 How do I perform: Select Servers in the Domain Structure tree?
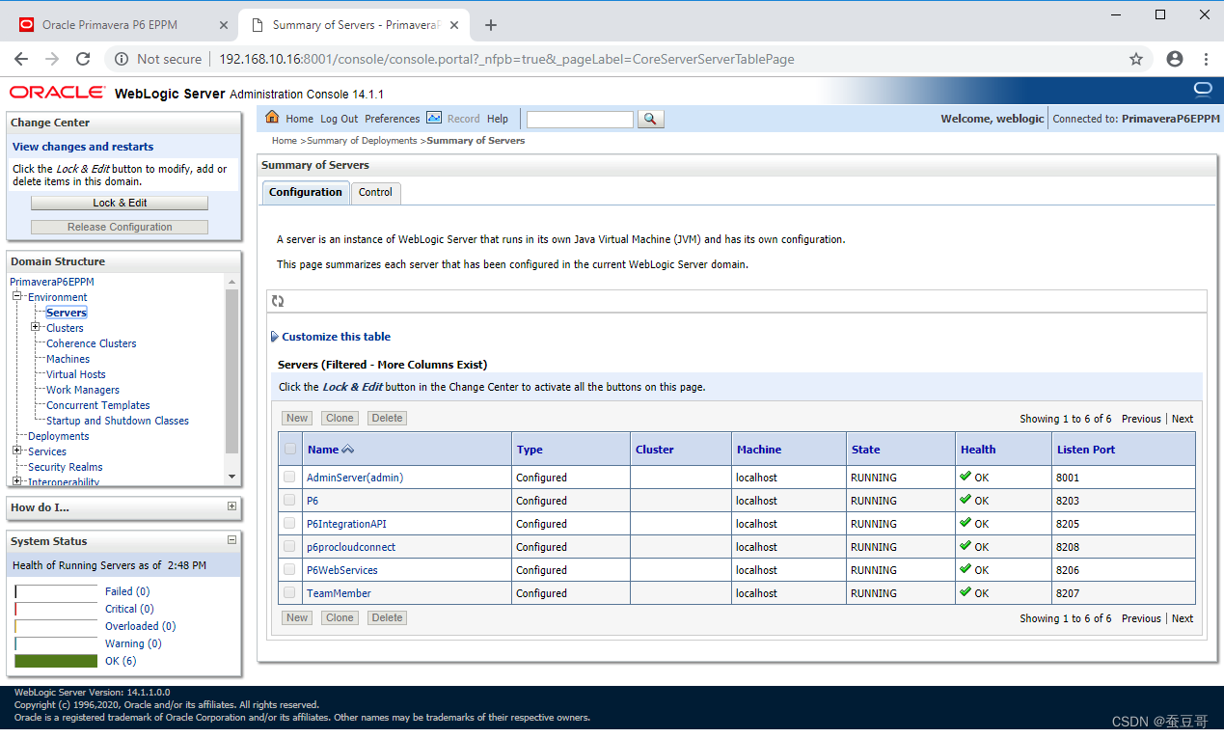(67, 313)
